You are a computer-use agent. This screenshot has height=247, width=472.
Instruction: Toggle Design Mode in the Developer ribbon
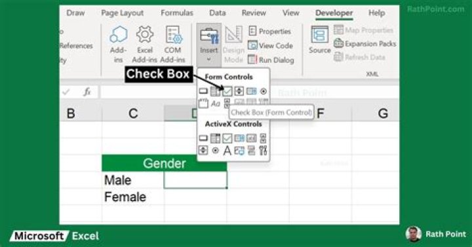(x=233, y=45)
